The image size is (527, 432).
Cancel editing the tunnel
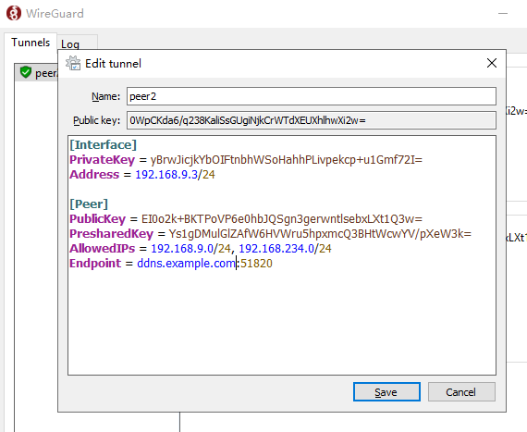tap(461, 391)
